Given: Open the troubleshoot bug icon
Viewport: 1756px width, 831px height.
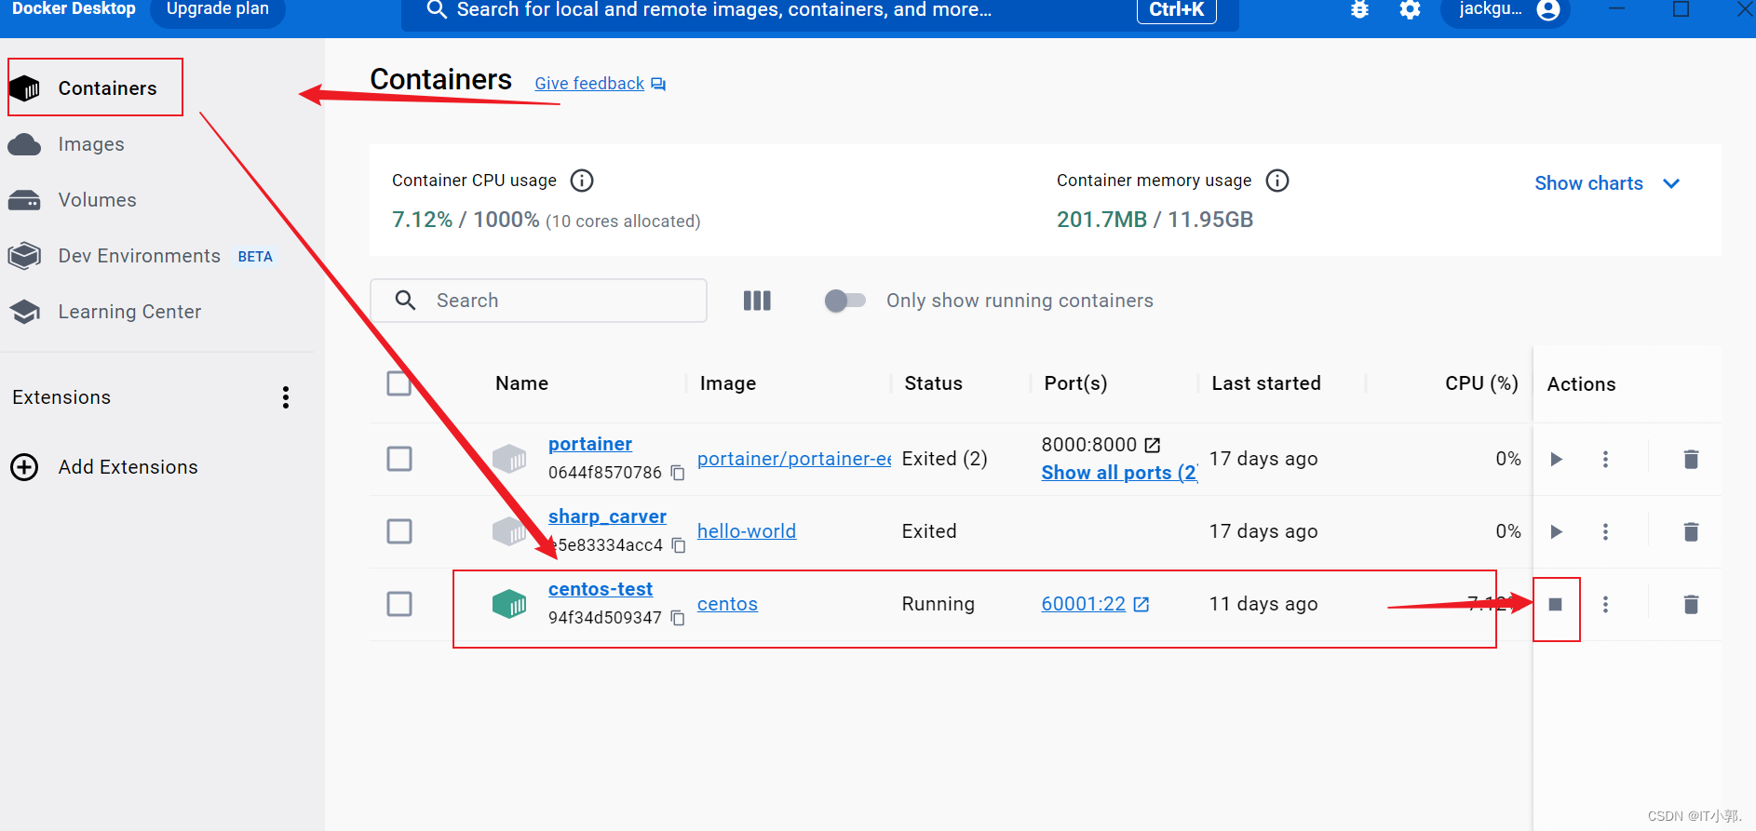Looking at the screenshot, I should point(1359,10).
